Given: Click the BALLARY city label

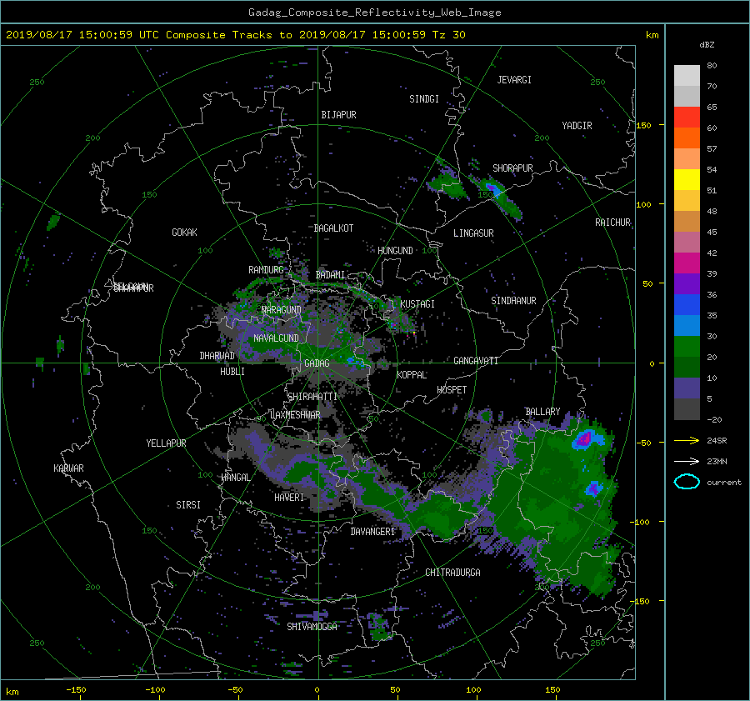Looking at the screenshot, I should tap(542, 412).
